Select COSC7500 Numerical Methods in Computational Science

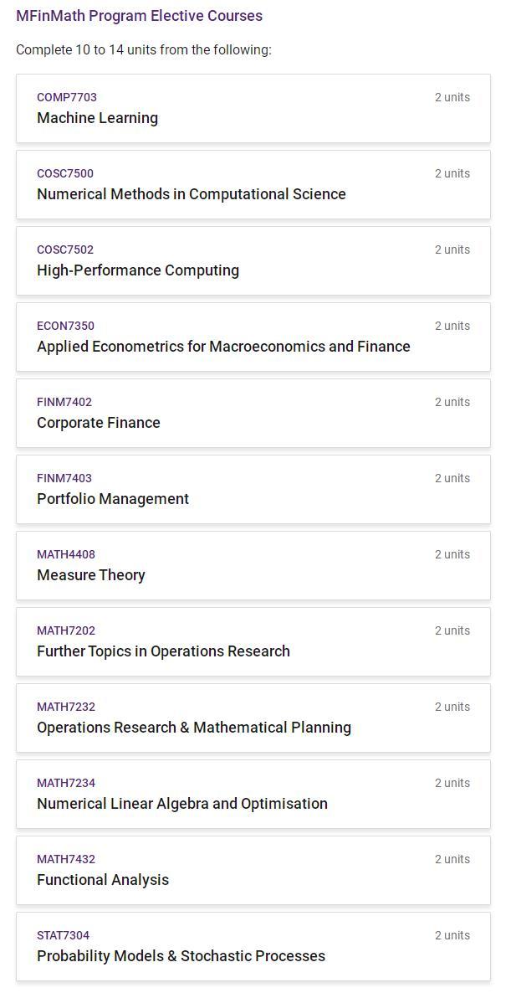(253, 184)
